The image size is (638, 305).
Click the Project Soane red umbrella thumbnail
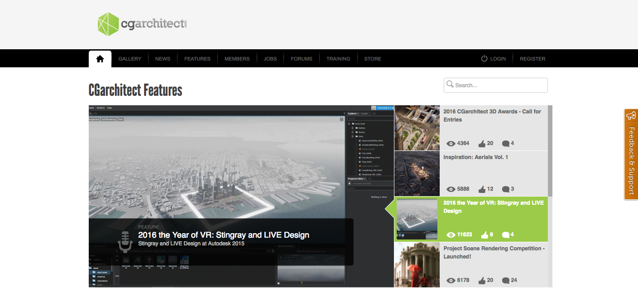(x=417, y=265)
